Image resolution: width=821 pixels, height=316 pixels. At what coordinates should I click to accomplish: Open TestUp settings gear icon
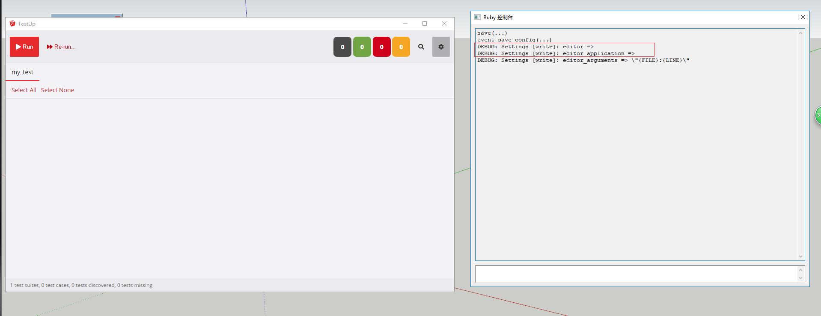coord(441,47)
